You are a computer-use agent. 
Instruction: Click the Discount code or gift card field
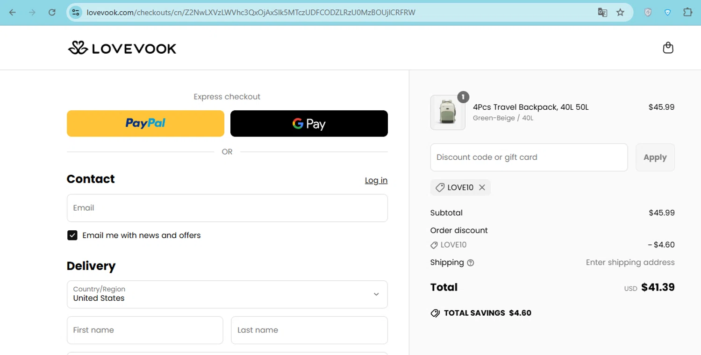coord(529,157)
